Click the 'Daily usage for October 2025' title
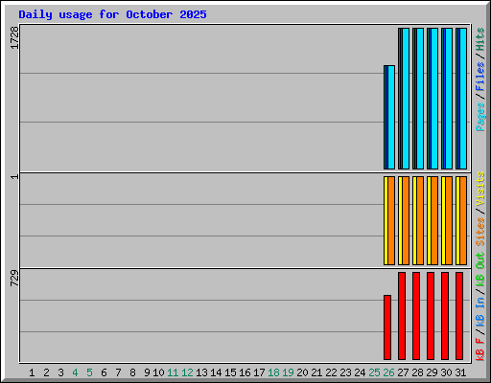 pyautogui.click(x=112, y=15)
